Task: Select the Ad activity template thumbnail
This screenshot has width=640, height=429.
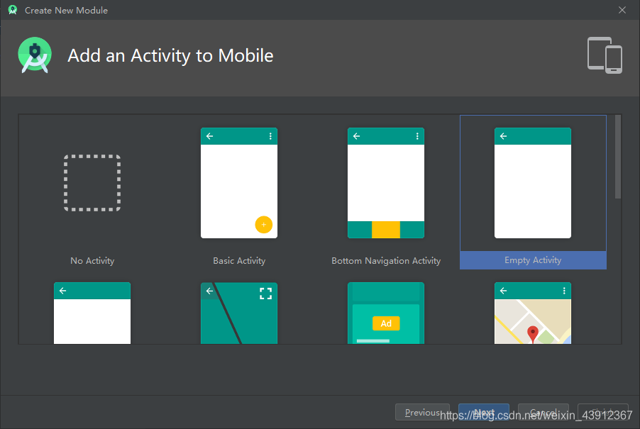Action: (x=386, y=313)
